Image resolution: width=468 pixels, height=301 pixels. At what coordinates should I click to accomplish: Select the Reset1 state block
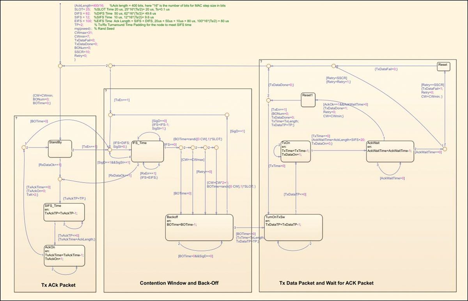(x=308, y=99)
